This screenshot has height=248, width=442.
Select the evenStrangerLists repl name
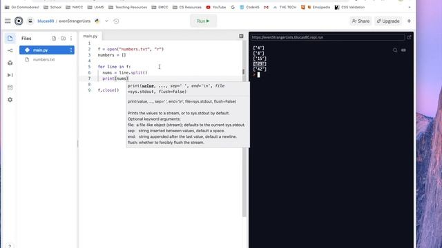[x=75, y=21]
